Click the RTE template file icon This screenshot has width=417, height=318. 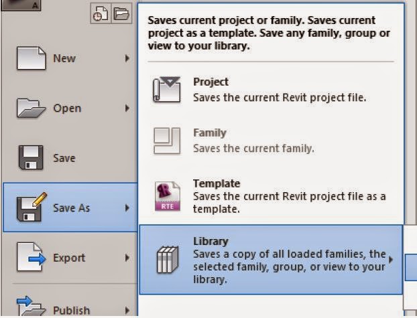tap(168, 196)
